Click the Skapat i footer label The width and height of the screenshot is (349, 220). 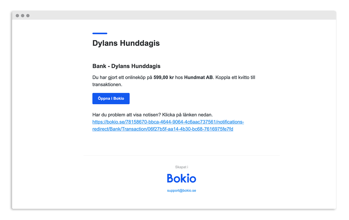181,167
